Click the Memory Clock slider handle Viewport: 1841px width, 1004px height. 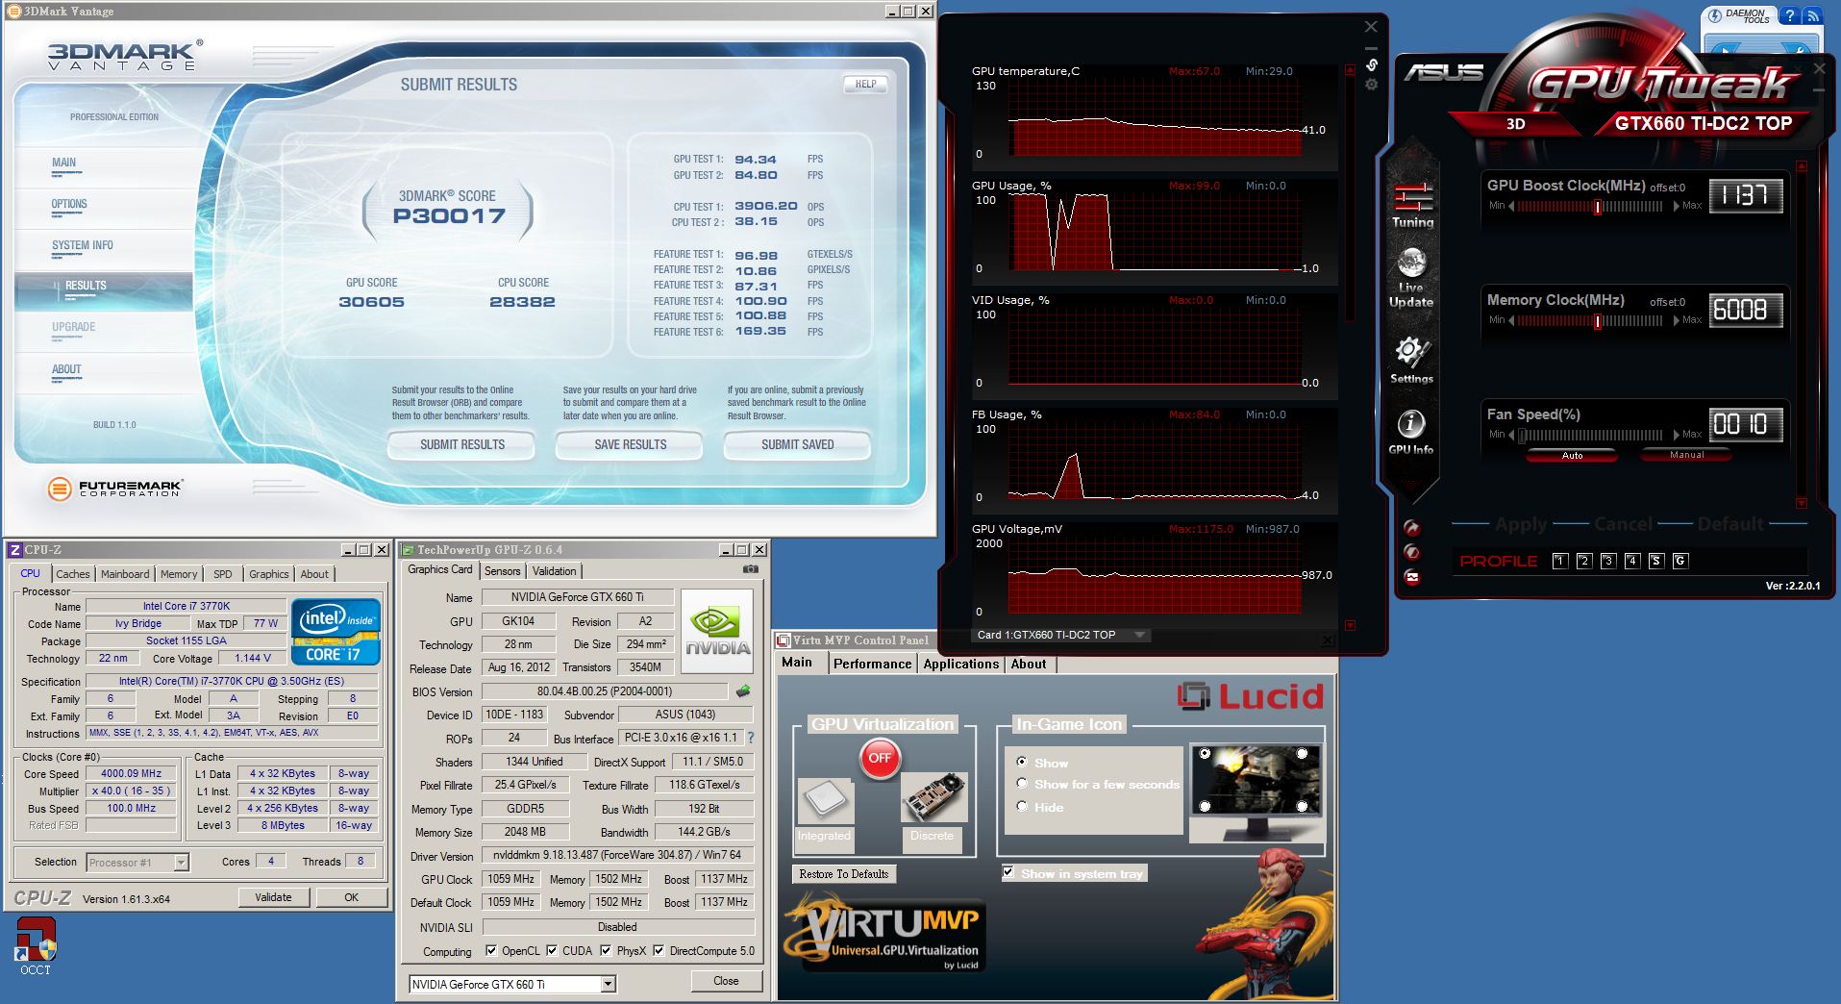(1598, 320)
